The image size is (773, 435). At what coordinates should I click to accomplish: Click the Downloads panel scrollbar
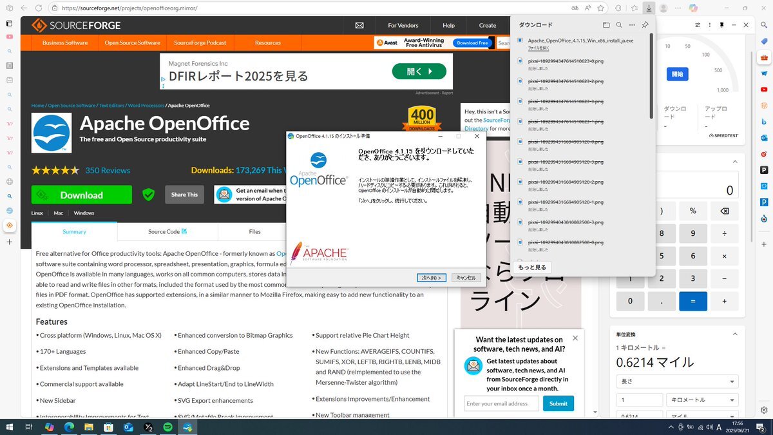coord(651,76)
